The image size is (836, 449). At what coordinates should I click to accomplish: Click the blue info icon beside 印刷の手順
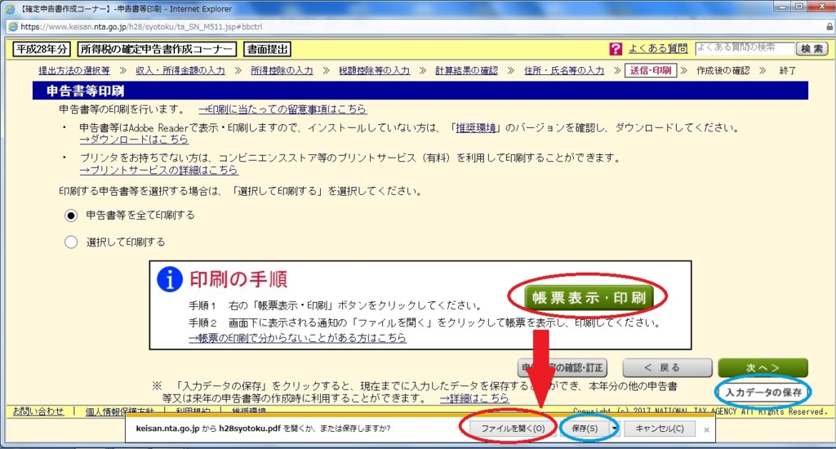pyautogui.click(x=170, y=280)
